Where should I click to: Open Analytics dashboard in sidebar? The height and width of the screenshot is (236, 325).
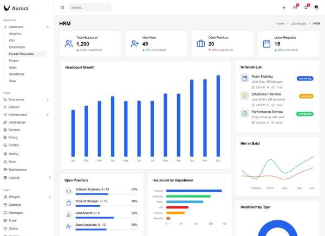15,33
